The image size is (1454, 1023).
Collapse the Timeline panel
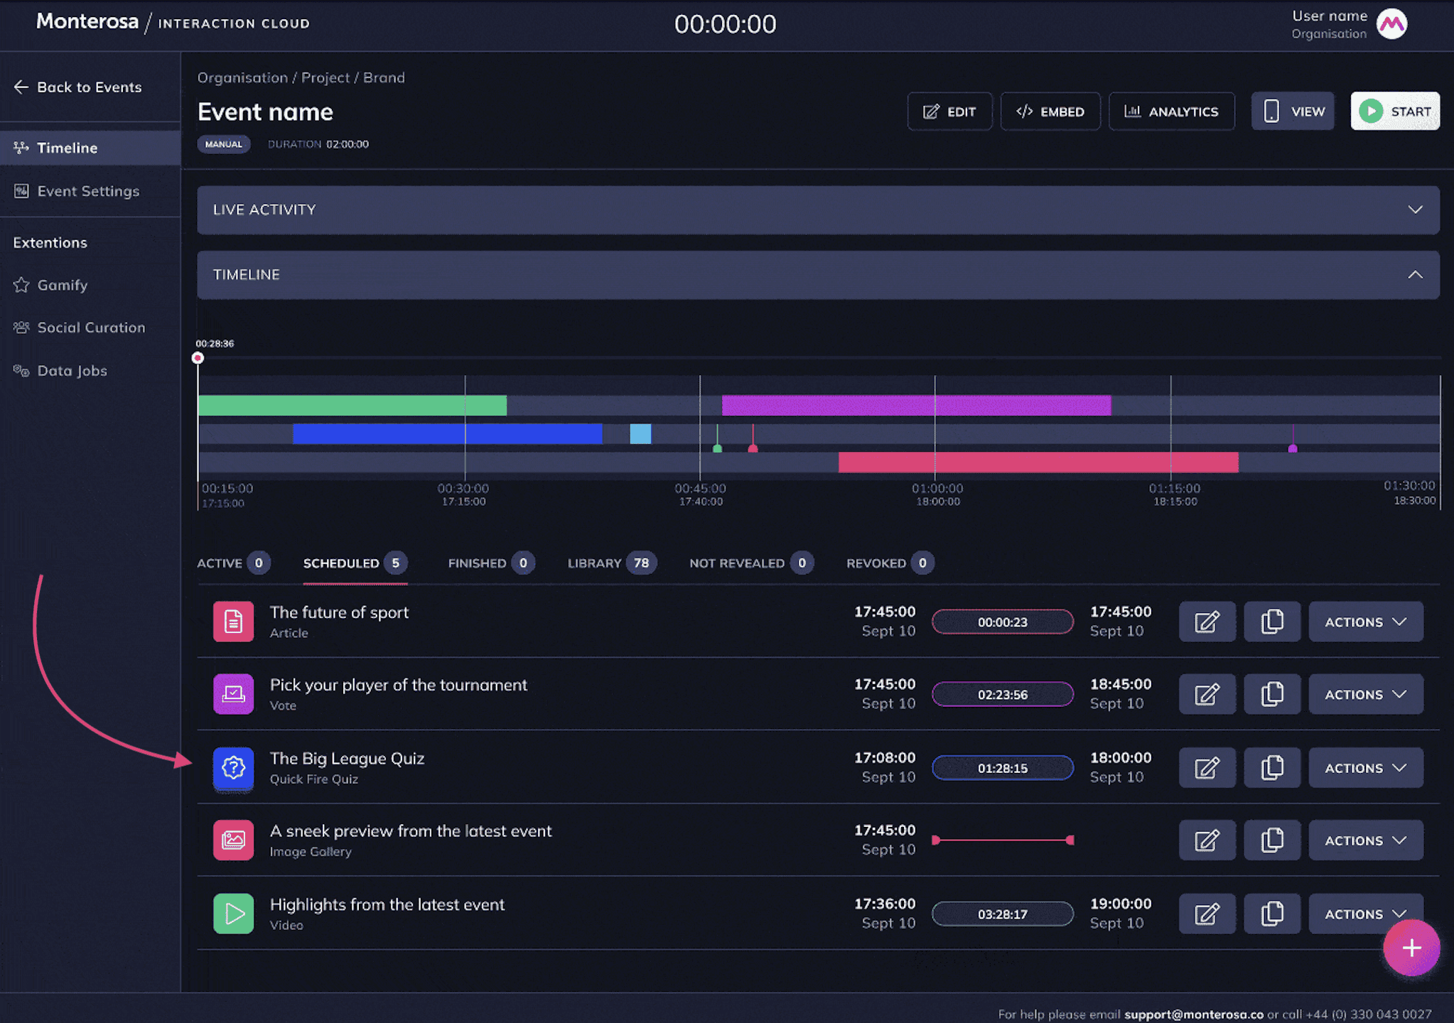1414,275
